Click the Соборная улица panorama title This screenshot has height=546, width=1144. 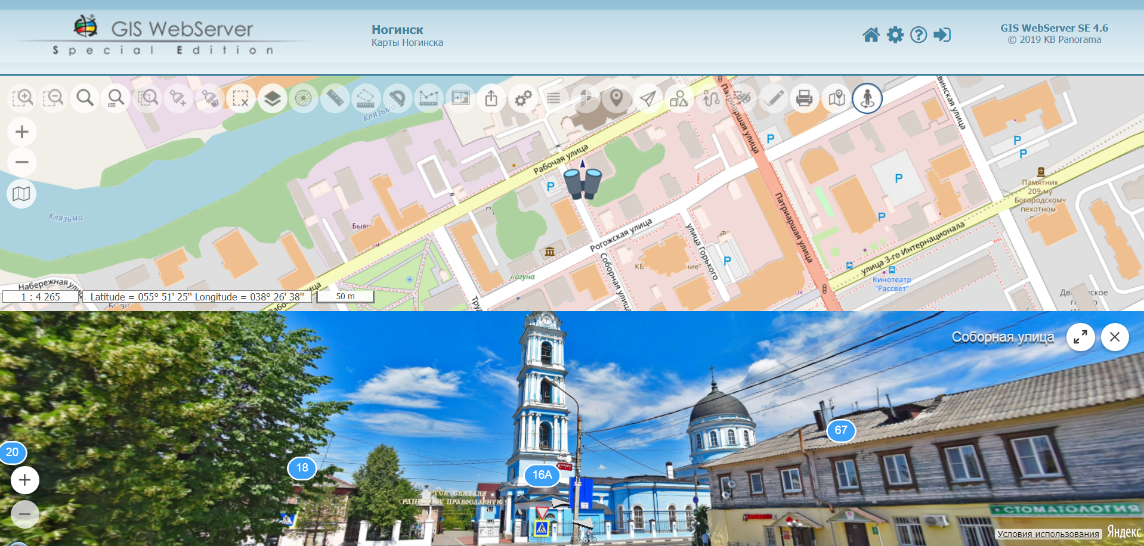(x=1003, y=337)
